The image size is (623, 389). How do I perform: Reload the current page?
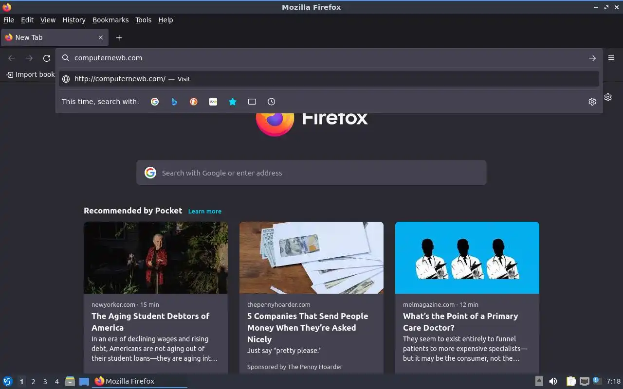pos(47,58)
